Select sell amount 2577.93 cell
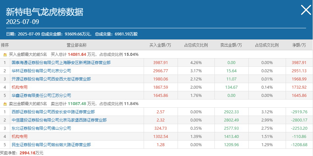The image size is (313, 156). [231, 128]
